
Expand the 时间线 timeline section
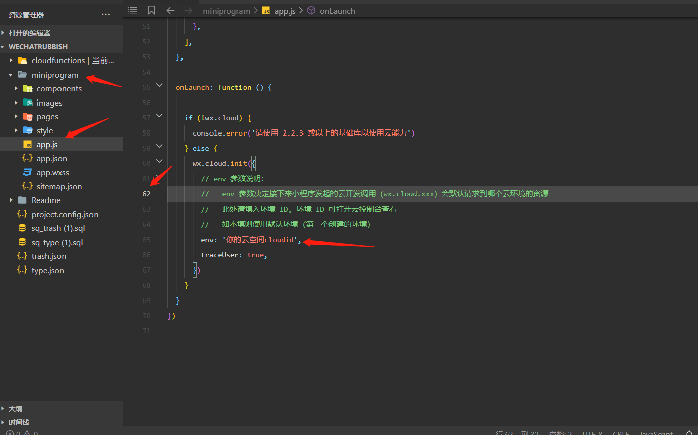pyautogui.click(x=19, y=422)
